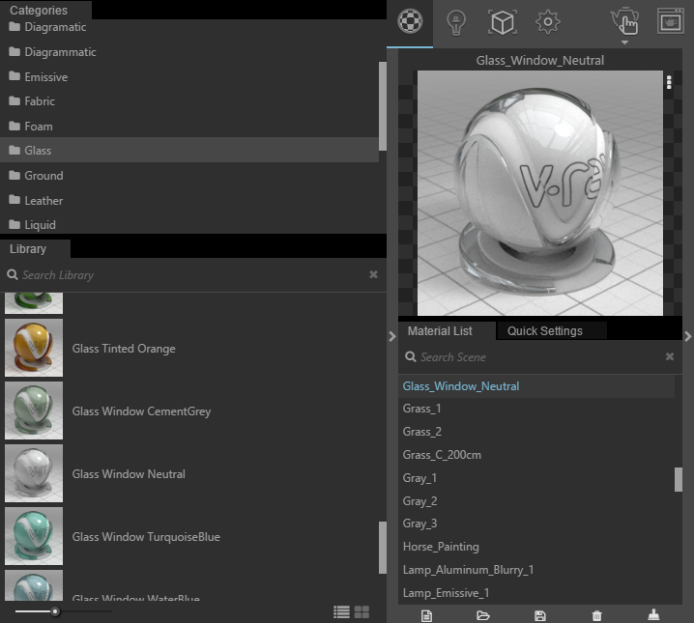Select the Categories tab header
The height and width of the screenshot is (623, 694).
pos(39,11)
